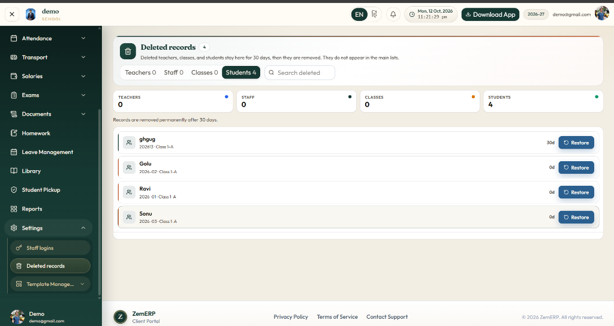Close the sidebar with the X icon
The height and width of the screenshot is (326, 614).
pyautogui.click(x=12, y=14)
